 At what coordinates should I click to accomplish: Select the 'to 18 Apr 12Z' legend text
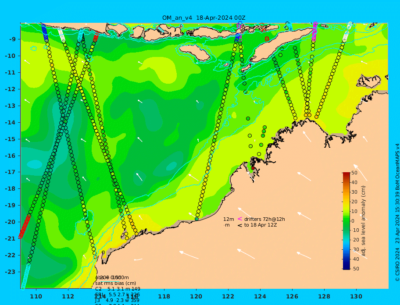click(x=261, y=225)
